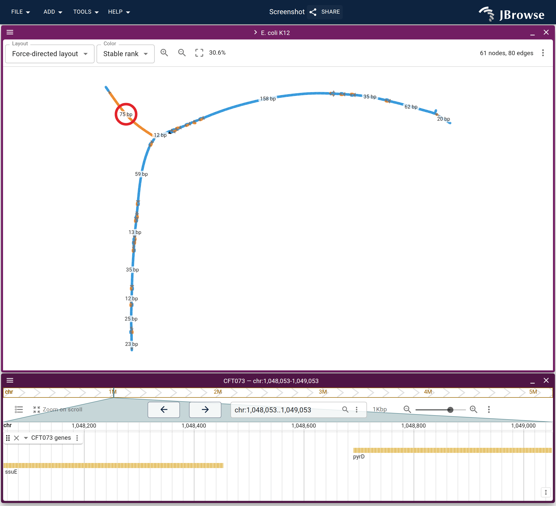
Task: Close the CFT073 linear view
Action: [546, 381]
